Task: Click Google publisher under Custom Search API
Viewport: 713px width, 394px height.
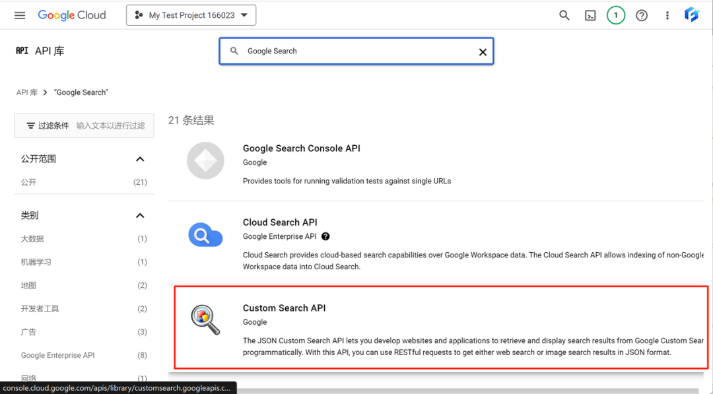Action: pos(255,322)
